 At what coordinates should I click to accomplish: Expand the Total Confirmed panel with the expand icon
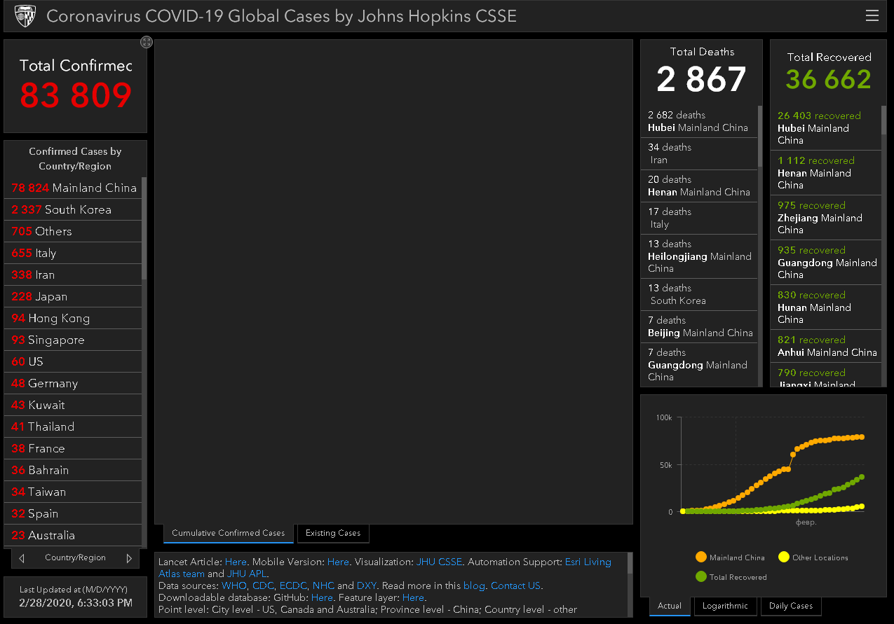click(147, 42)
